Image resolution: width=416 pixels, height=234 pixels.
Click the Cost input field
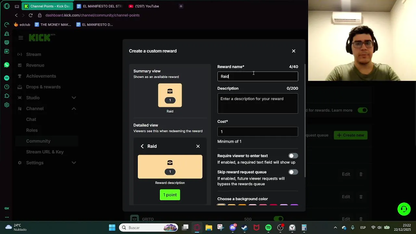[x=258, y=132]
